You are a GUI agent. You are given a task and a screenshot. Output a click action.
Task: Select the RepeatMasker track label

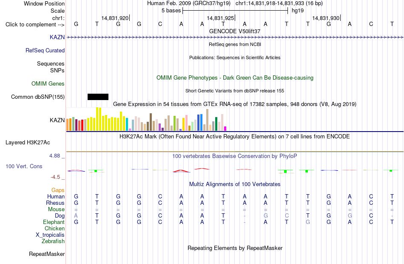pos(47,254)
